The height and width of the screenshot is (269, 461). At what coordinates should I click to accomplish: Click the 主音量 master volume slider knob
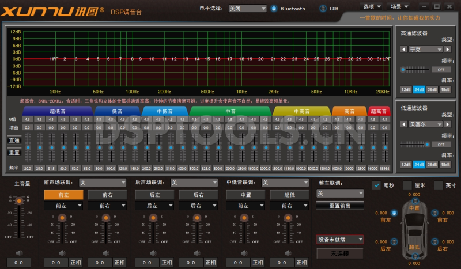coord(18,200)
